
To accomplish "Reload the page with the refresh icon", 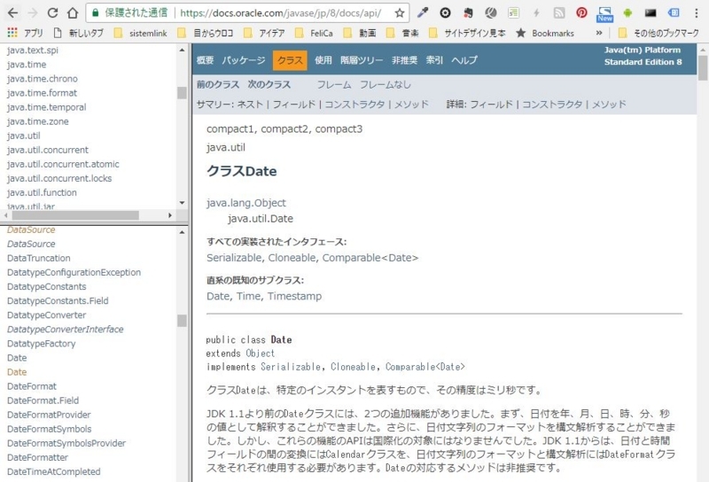I will coord(52,12).
